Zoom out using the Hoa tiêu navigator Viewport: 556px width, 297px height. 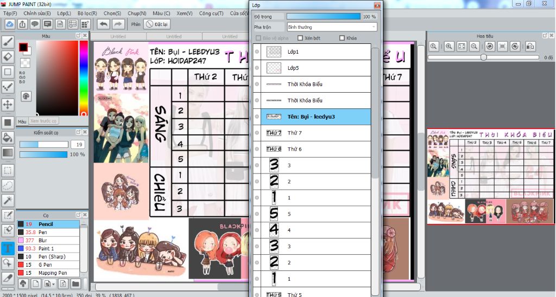(474, 47)
